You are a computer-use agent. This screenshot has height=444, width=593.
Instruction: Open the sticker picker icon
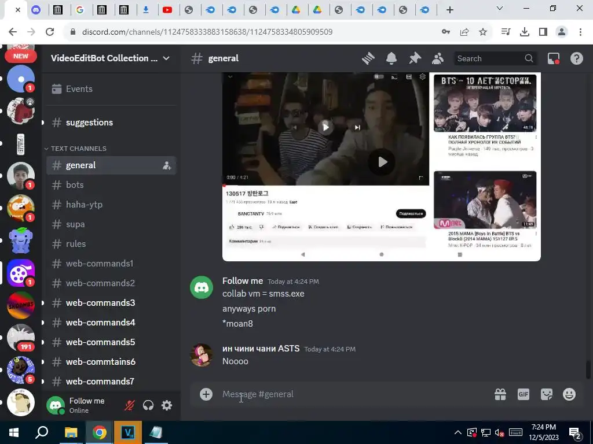(547, 394)
